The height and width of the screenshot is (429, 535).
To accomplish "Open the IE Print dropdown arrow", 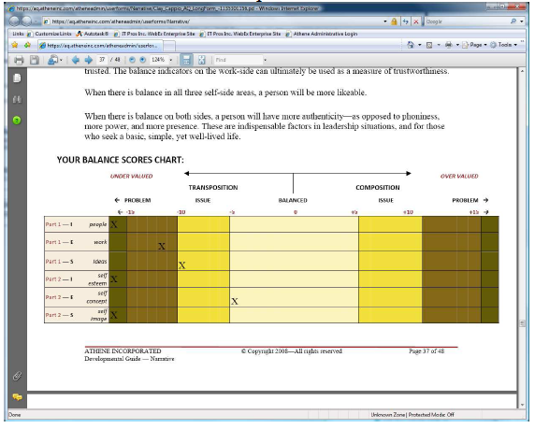I will (x=457, y=45).
